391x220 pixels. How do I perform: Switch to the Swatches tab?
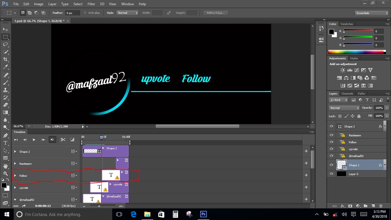tap(347, 24)
